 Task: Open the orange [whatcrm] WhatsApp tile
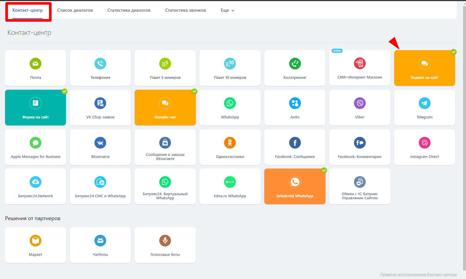pyautogui.click(x=295, y=186)
